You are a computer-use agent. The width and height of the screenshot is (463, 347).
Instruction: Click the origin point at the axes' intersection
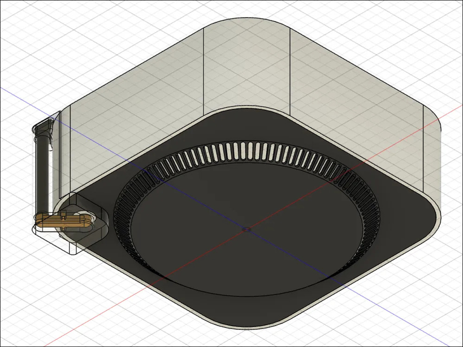pyautogui.click(x=247, y=229)
